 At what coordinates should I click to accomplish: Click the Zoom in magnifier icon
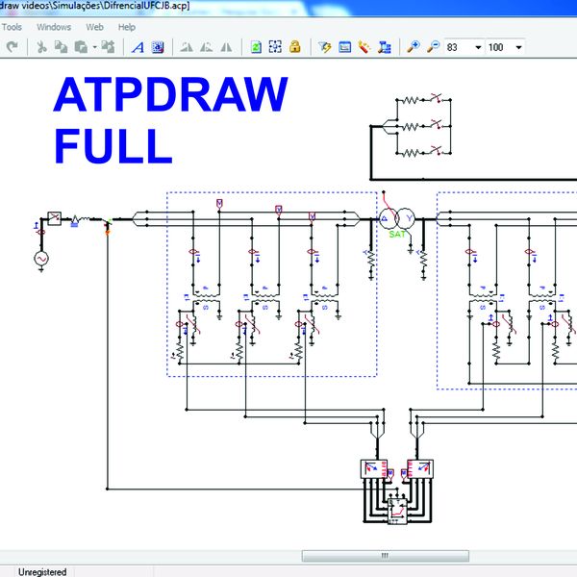click(414, 47)
